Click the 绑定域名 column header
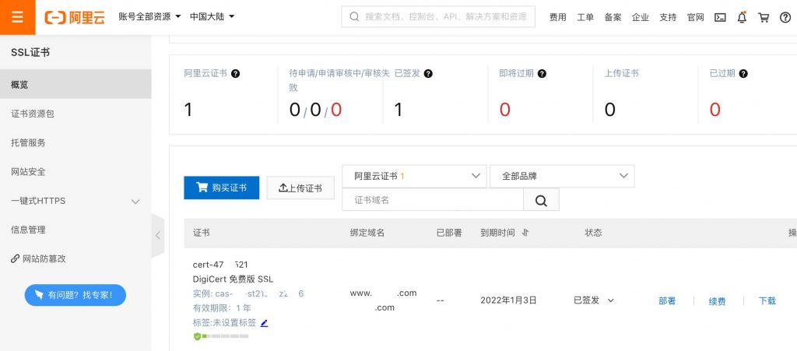The height and width of the screenshot is (351, 797). tap(367, 233)
